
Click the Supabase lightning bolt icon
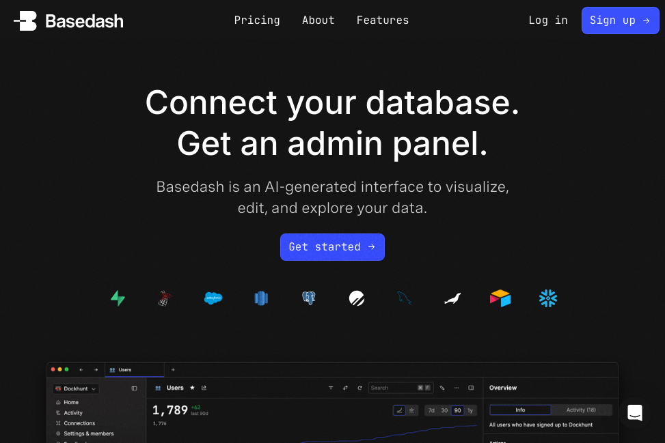click(118, 298)
